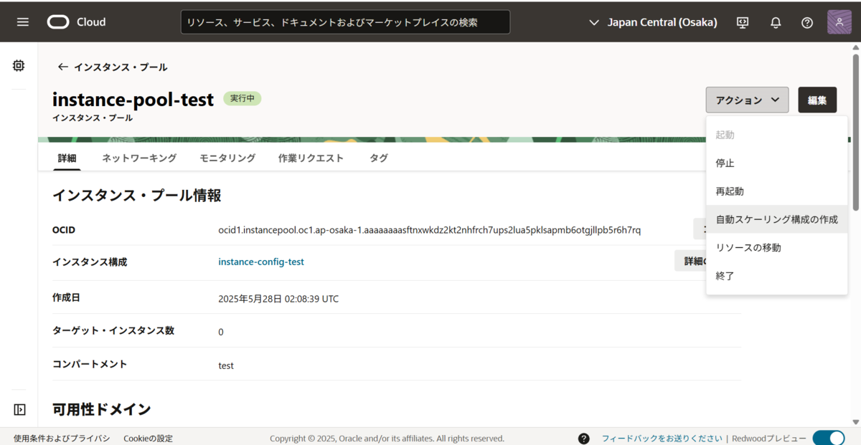This screenshot has height=445, width=861.
Task: Click the compartment value test
Action: tap(226, 365)
